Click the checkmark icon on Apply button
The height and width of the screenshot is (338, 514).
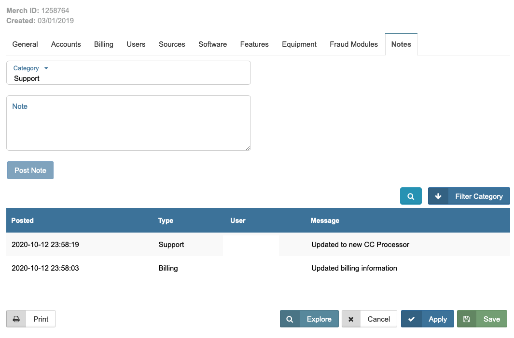[x=411, y=319]
